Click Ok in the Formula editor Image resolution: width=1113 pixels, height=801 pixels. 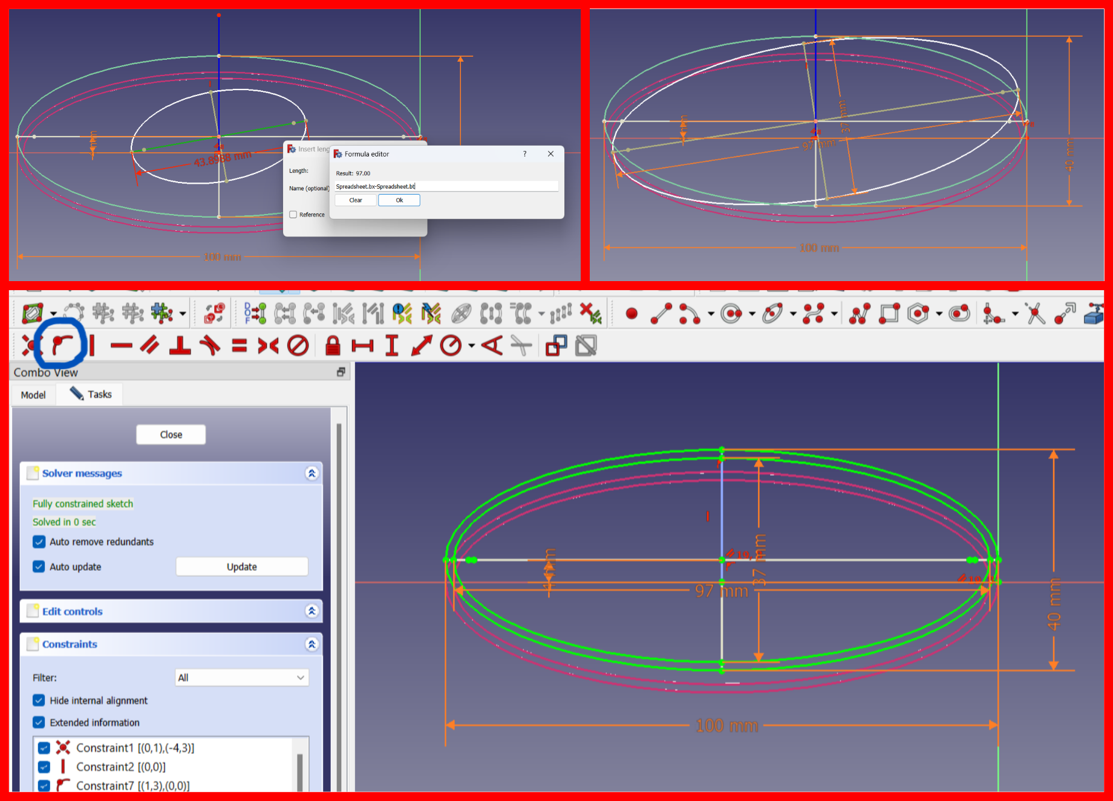point(399,200)
